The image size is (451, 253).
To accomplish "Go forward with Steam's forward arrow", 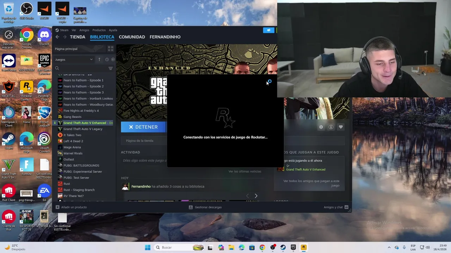I will (x=65, y=37).
